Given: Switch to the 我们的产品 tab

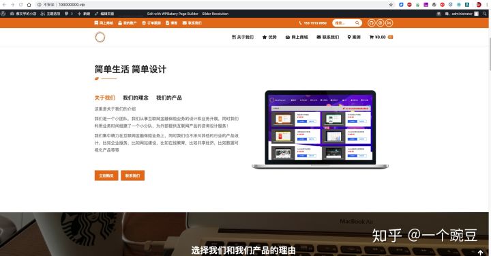Looking at the screenshot, I should click(x=169, y=98).
